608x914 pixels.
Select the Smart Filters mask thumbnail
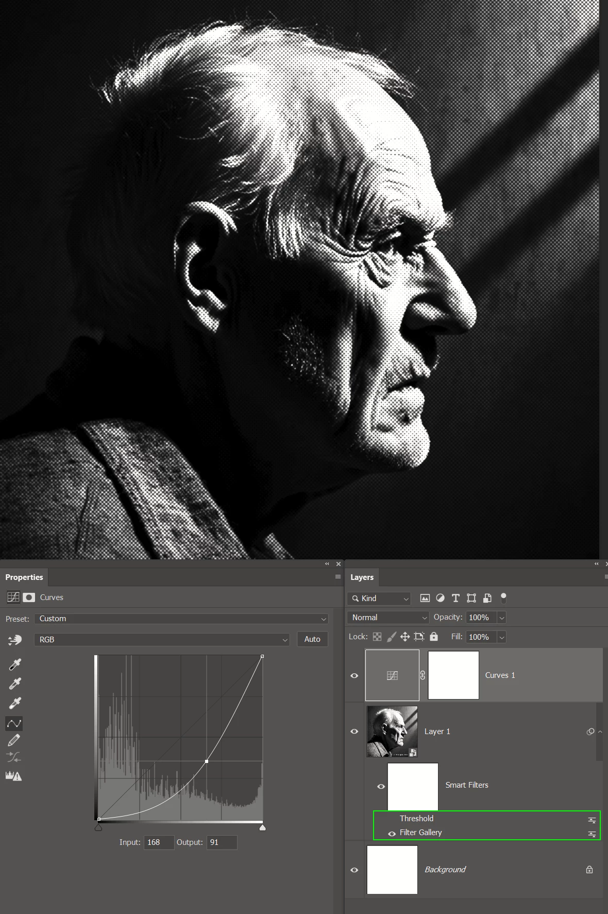[413, 787]
